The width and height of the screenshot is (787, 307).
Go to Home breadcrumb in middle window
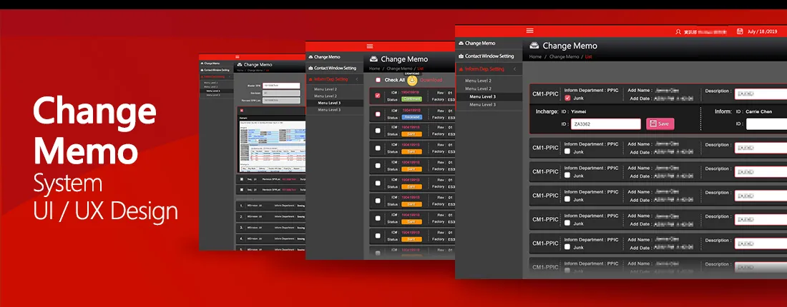click(x=374, y=69)
